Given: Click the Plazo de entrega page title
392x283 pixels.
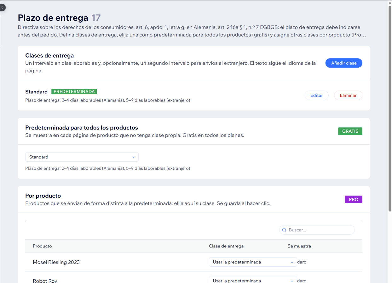Looking at the screenshot, I should point(53,18).
